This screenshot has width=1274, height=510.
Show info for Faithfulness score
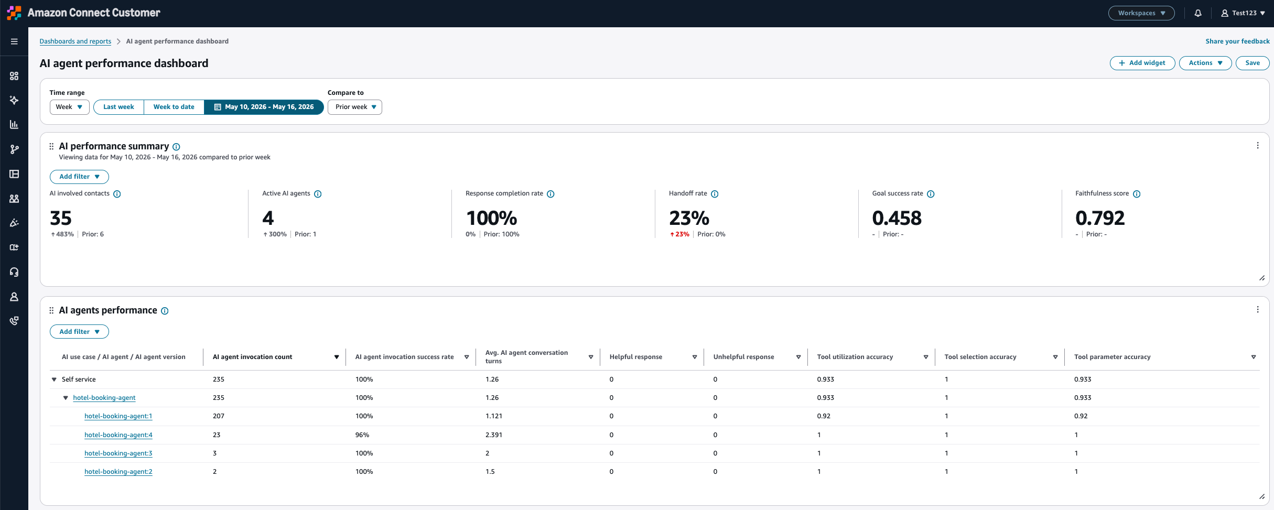(1137, 194)
